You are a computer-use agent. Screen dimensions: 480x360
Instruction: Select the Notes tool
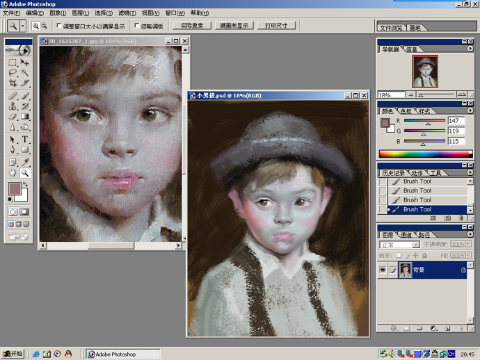13,163
